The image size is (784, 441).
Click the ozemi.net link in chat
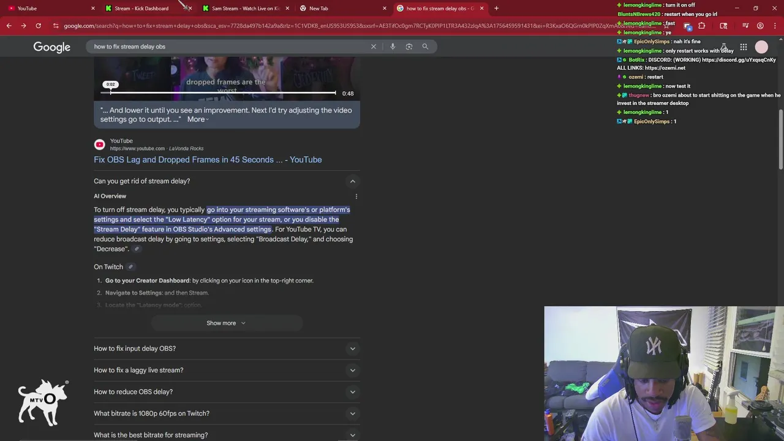pos(665,68)
